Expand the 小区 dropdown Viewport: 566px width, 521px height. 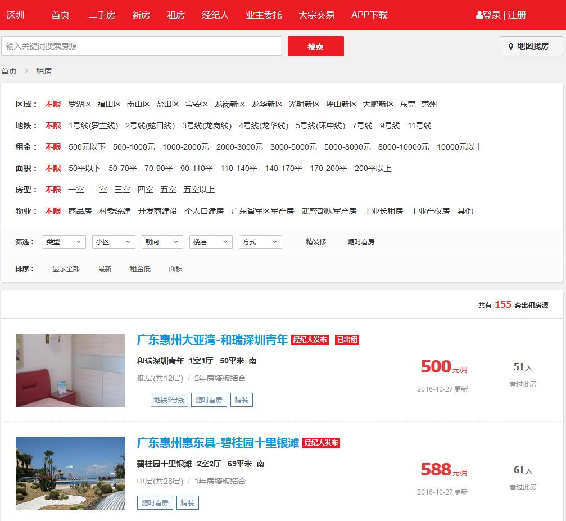tap(114, 242)
